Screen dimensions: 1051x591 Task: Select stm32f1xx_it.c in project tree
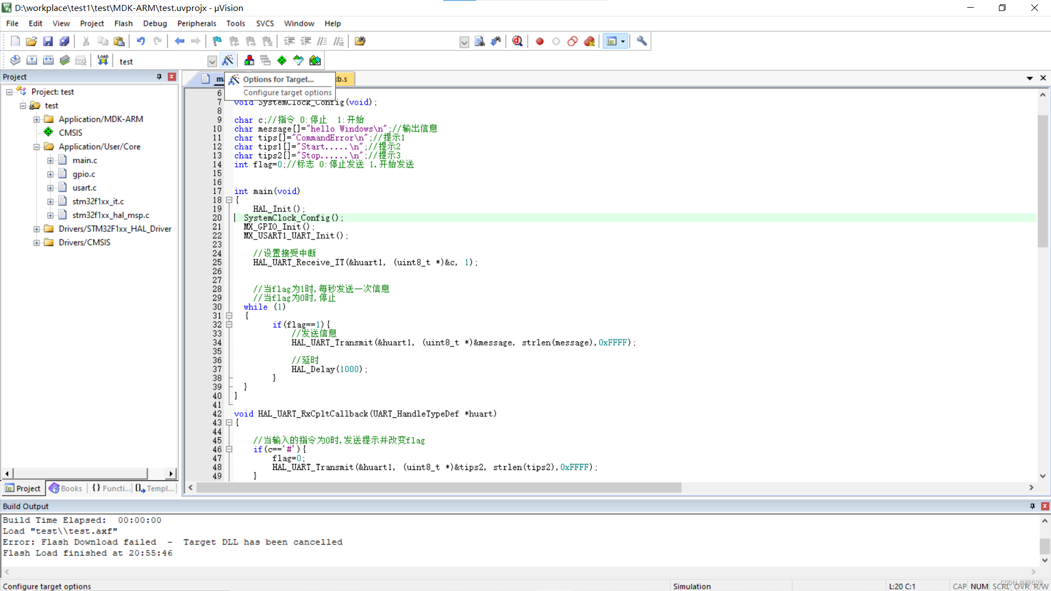[x=98, y=202]
